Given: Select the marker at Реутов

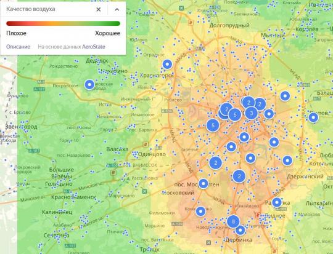Looking at the screenshot, I should [313, 117].
